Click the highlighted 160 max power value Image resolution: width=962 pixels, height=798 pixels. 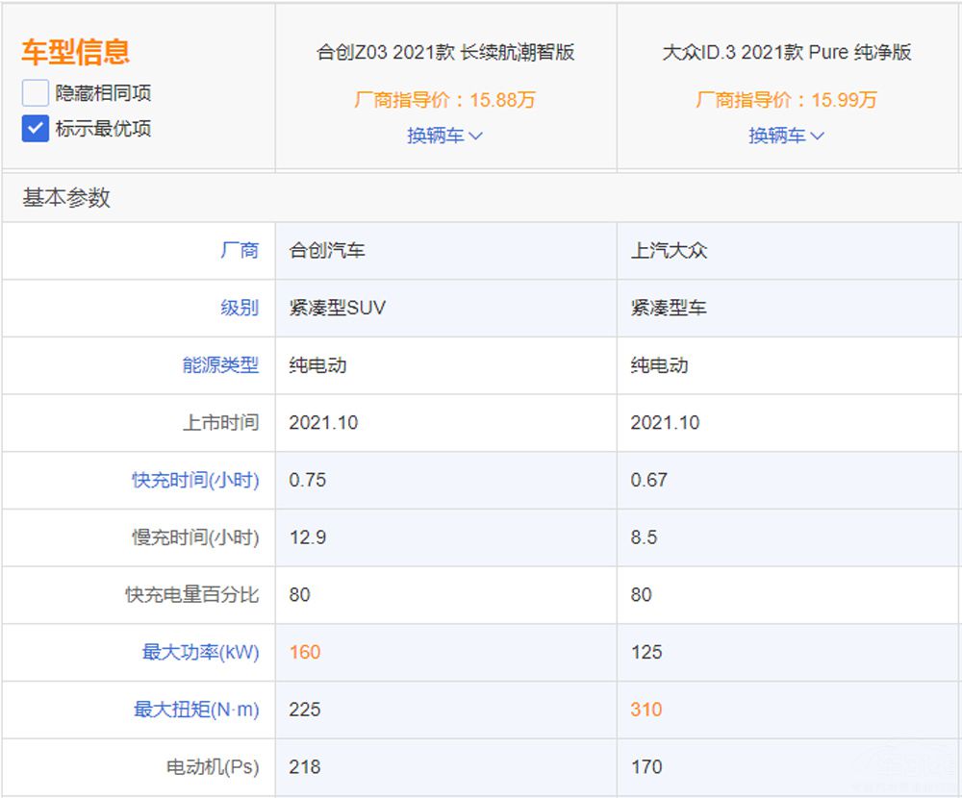[x=305, y=652]
